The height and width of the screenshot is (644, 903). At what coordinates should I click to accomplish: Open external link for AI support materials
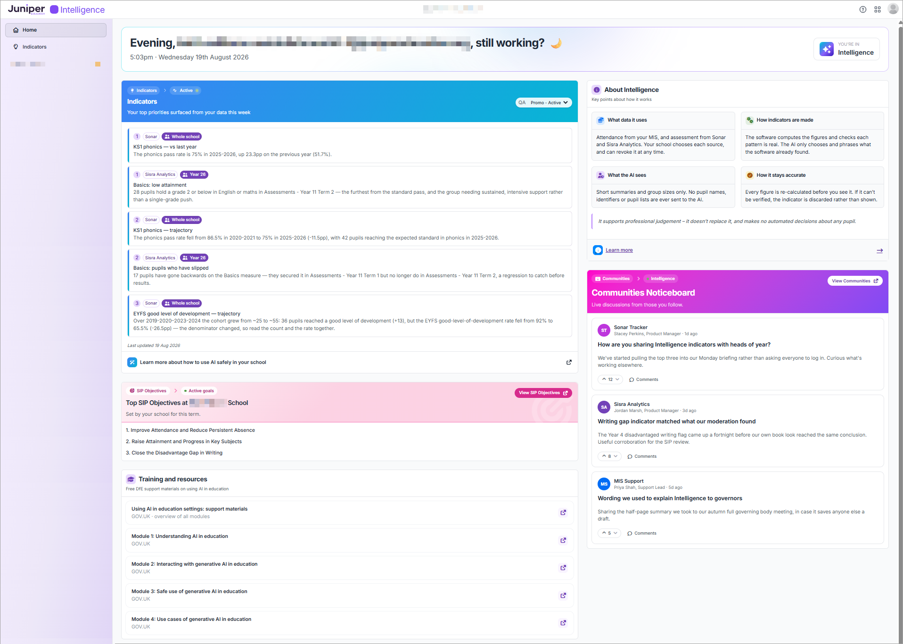pyautogui.click(x=563, y=512)
